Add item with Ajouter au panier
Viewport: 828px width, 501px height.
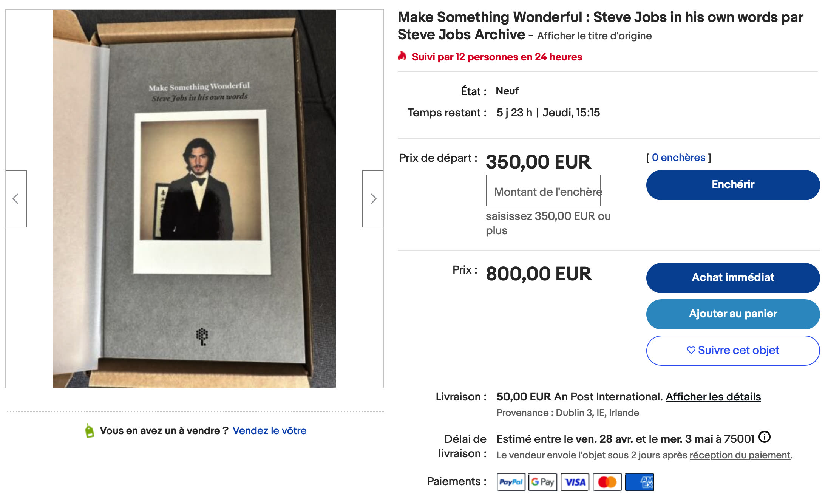click(733, 314)
